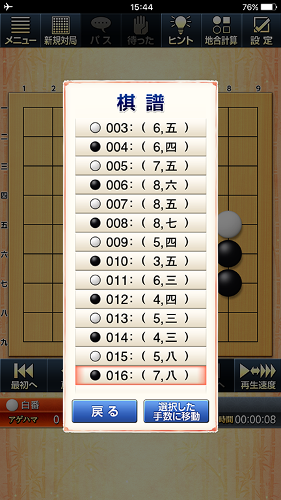Tap the 待った undo hand icon

[141, 31]
